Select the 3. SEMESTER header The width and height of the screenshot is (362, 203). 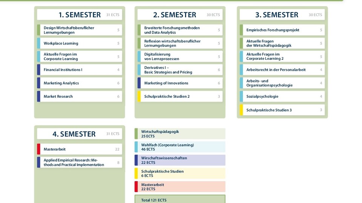tap(282, 15)
